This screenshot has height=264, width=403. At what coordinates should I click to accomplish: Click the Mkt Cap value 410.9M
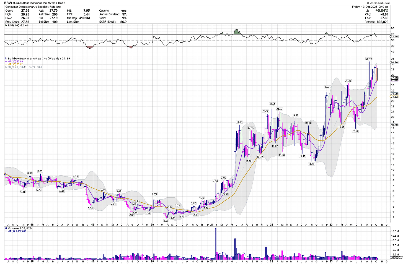(84, 18)
